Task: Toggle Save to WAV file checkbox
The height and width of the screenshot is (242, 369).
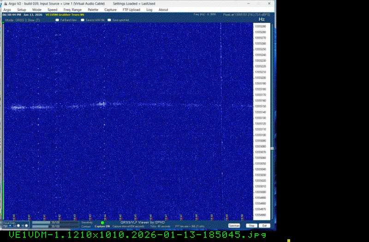Action: (x=83, y=20)
